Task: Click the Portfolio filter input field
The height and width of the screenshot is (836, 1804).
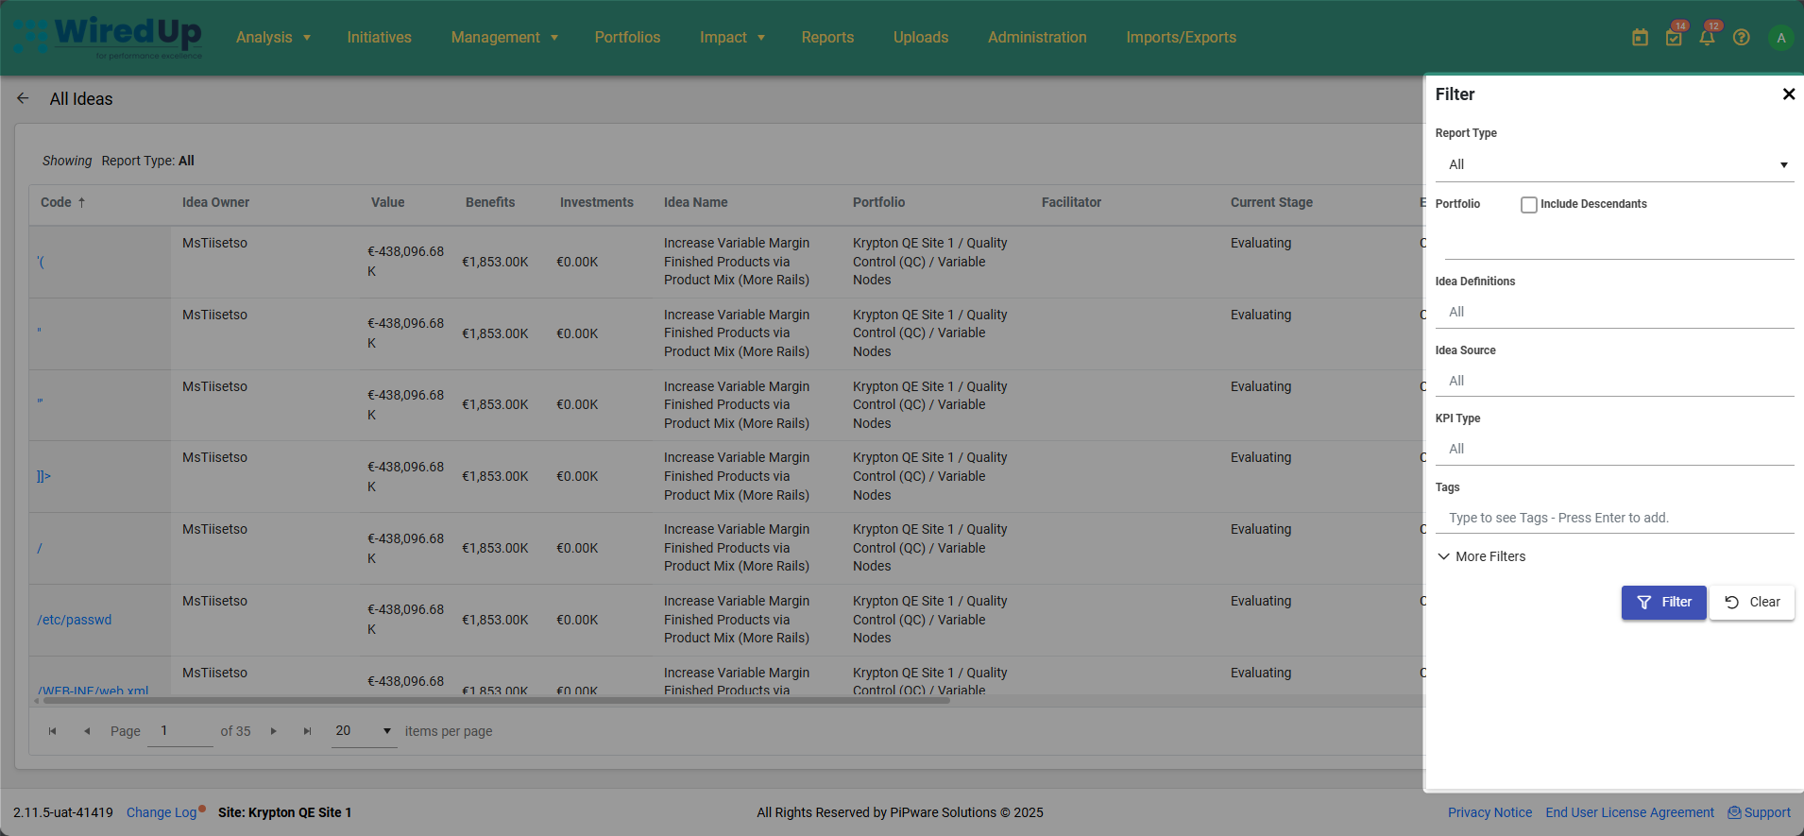Action: point(1619,243)
